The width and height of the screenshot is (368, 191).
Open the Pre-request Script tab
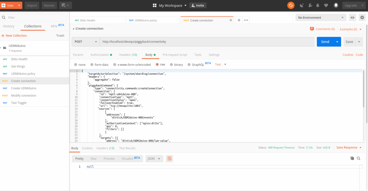point(175,55)
